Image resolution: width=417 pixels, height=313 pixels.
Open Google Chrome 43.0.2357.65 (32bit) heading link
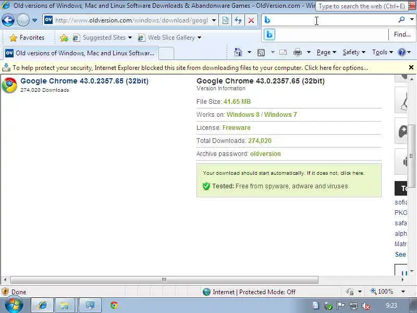point(84,81)
